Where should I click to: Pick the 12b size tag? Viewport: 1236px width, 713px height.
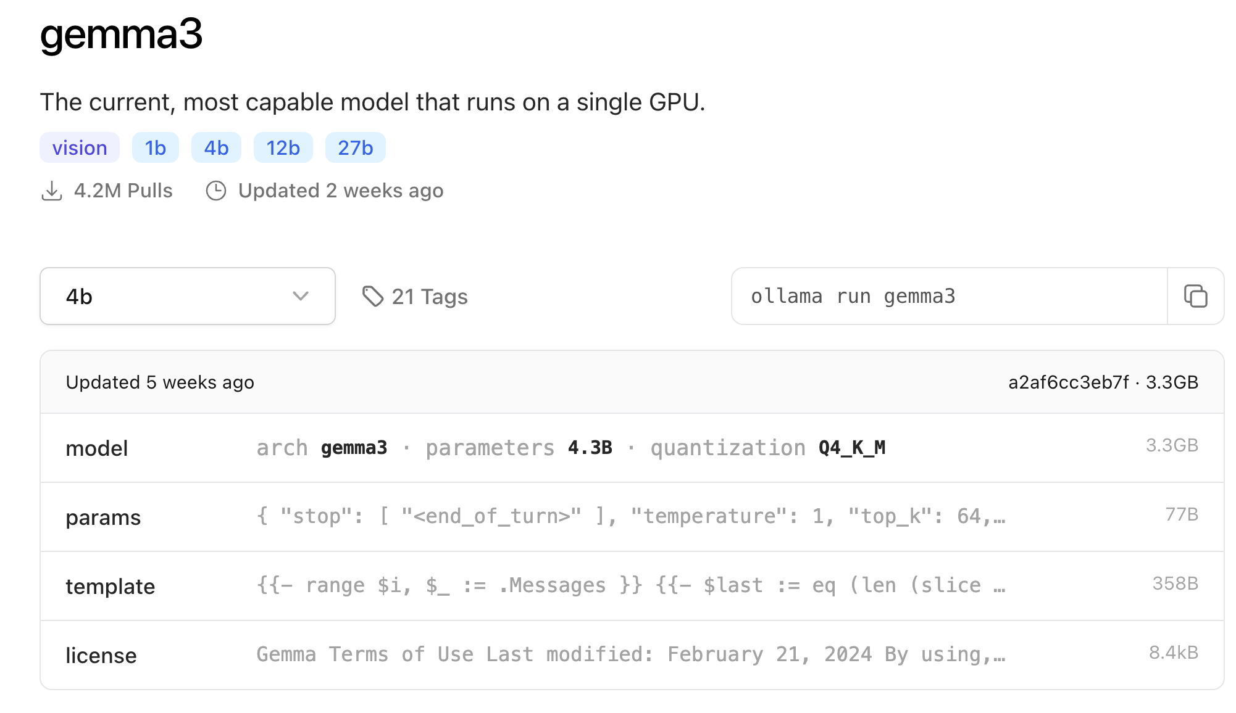(x=283, y=148)
